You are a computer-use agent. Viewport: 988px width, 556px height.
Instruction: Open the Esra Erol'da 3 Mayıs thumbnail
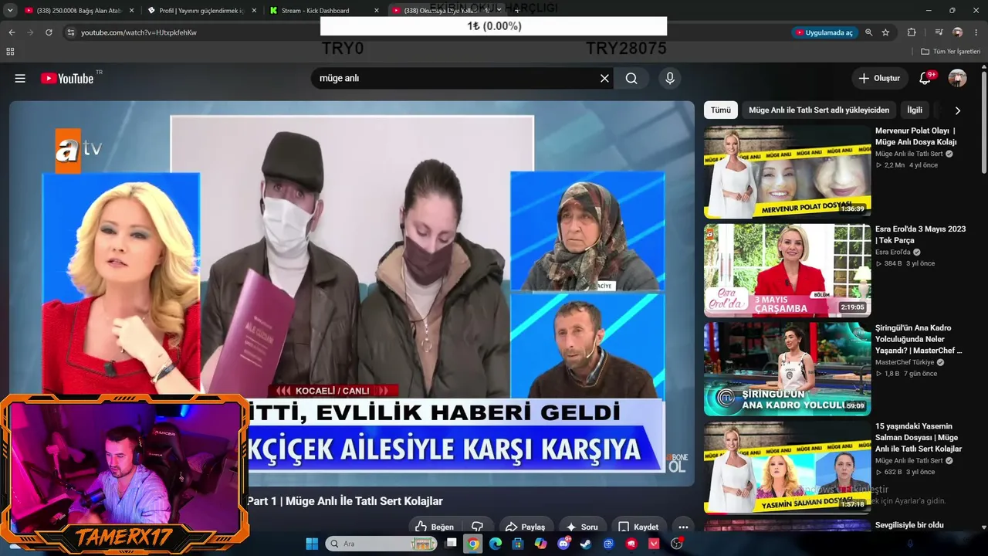click(787, 270)
